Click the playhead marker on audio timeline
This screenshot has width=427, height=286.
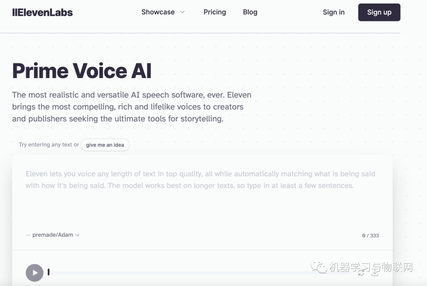pos(49,272)
